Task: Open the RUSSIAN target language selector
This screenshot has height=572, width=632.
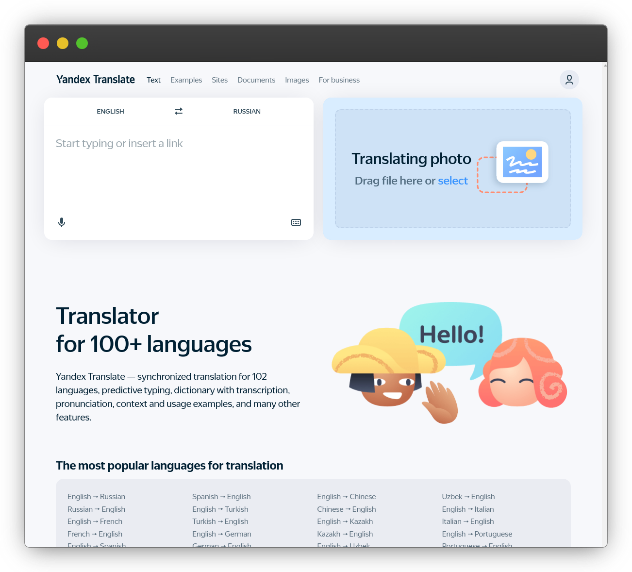Action: pyautogui.click(x=247, y=111)
